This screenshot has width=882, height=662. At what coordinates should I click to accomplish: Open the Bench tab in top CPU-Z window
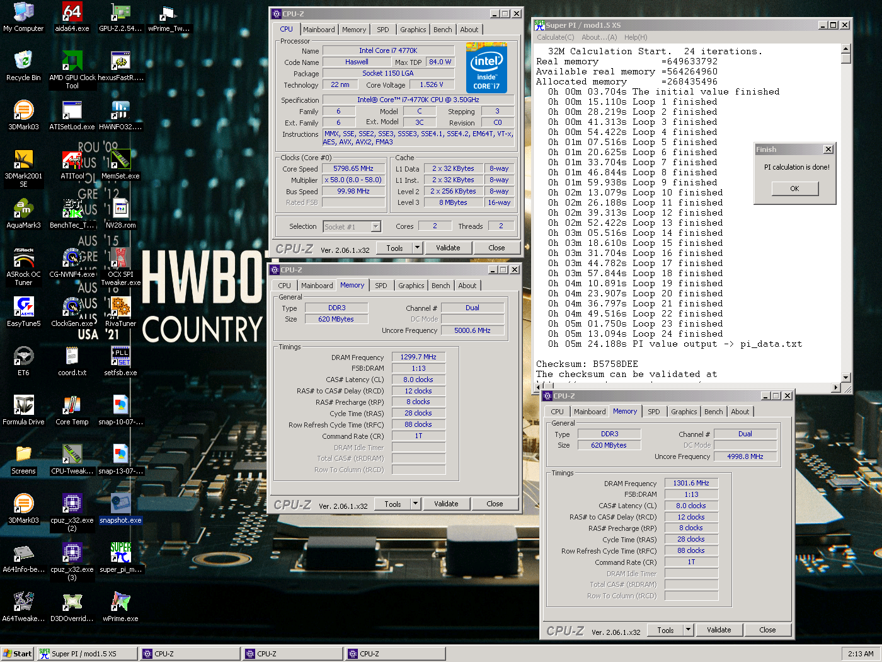tap(443, 30)
